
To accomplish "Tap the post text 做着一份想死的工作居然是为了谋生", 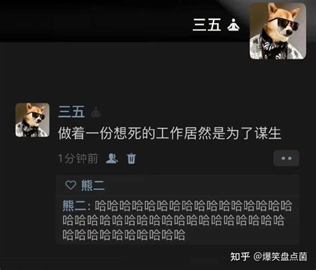I will coord(169,133).
